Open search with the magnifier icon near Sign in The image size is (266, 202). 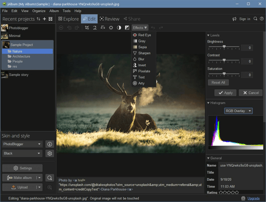pyautogui.click(x=255, y=19)
